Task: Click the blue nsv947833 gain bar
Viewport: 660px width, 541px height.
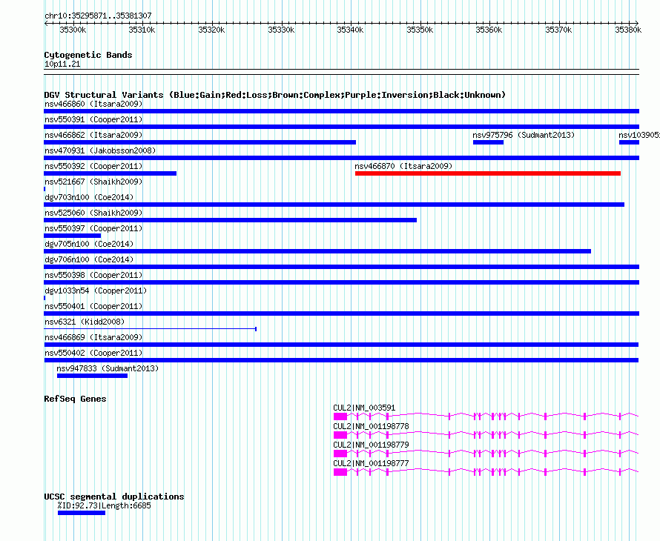Action: (92, 376)
